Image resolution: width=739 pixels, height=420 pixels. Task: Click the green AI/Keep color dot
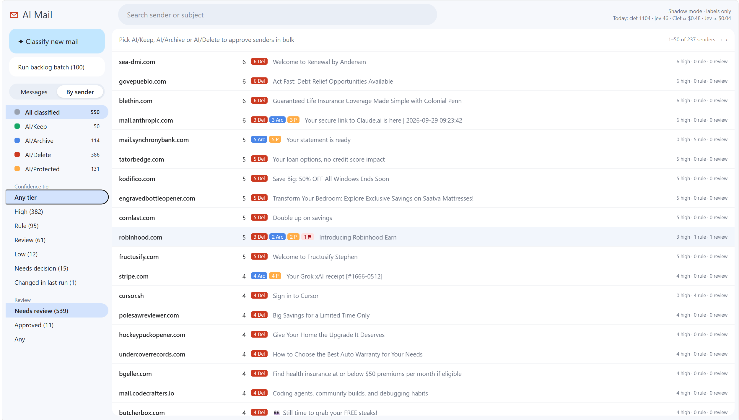(x=17, y=126)
